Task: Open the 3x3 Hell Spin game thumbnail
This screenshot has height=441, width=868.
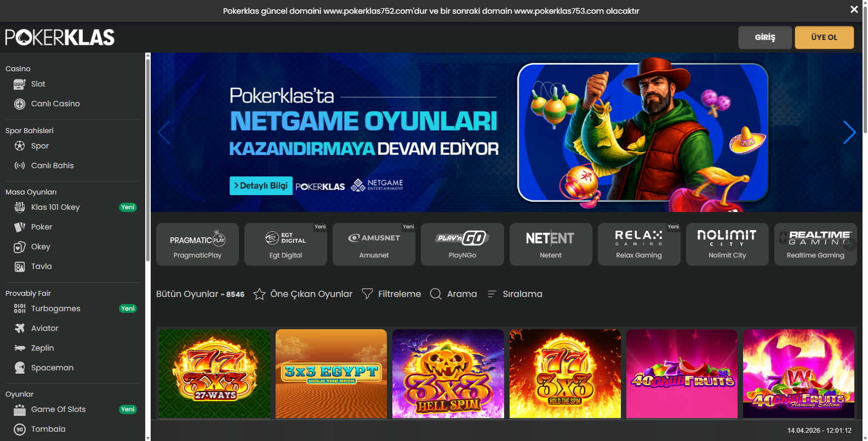Action: pos(448,374)
